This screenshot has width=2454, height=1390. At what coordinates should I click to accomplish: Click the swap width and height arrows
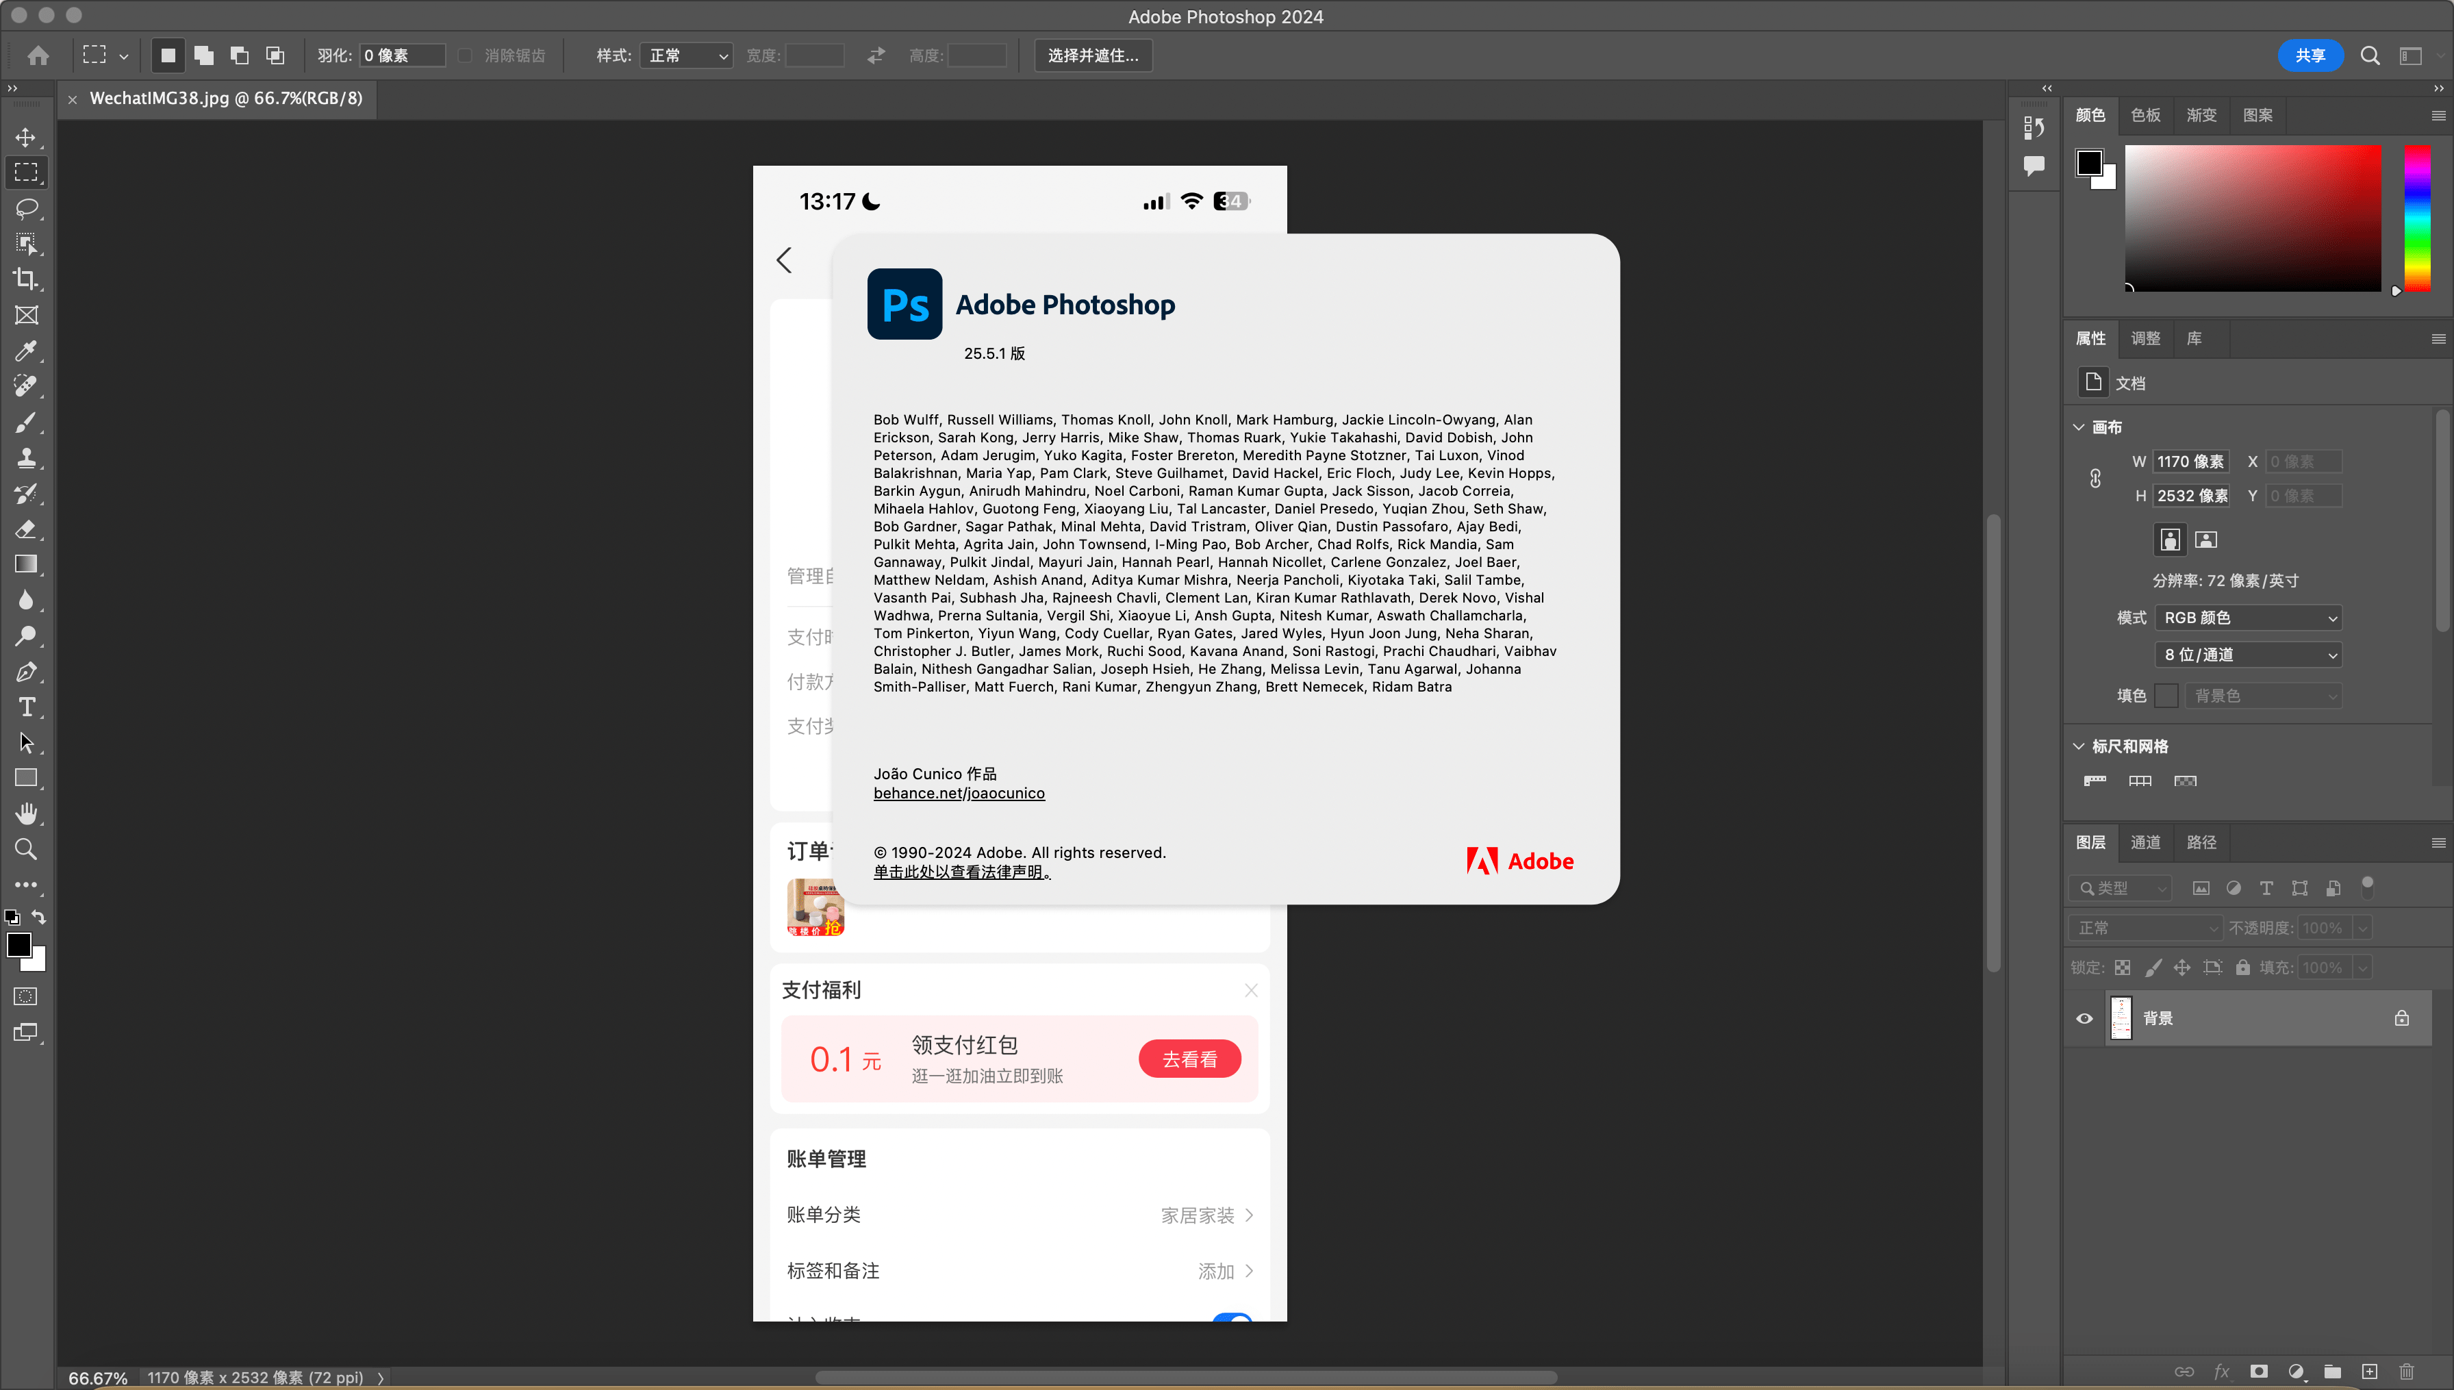tap(875, 55)
